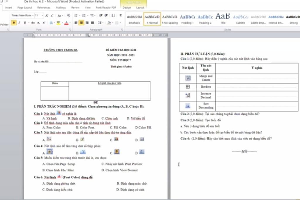Image resolution: width=300 pixels, height=200 pixels.
Task: Click the Decrease Indent icon
Action: tap(101, 16)
